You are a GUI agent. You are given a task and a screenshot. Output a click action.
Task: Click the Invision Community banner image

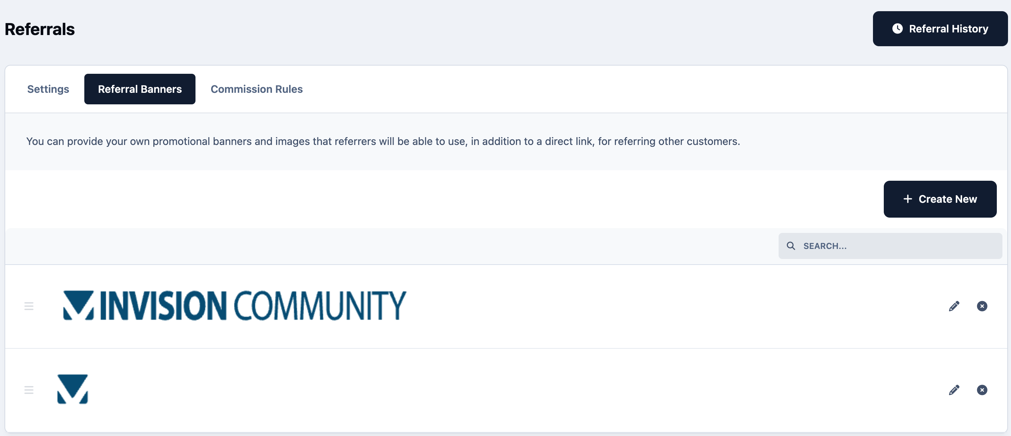click(235, 306)
